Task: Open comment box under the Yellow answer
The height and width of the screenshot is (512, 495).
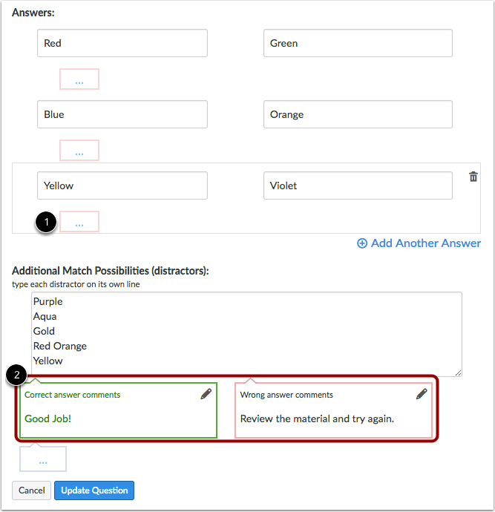Action: tap(79, 221)
